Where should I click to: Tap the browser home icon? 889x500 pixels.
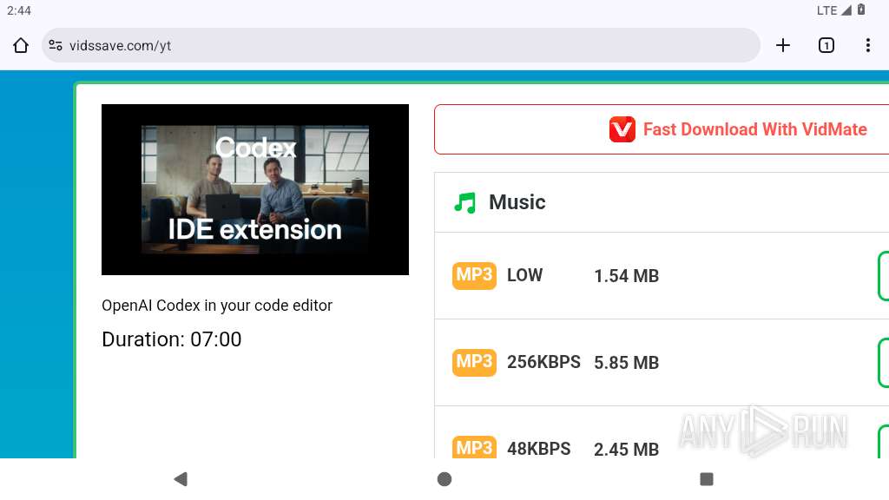(21, 45)
